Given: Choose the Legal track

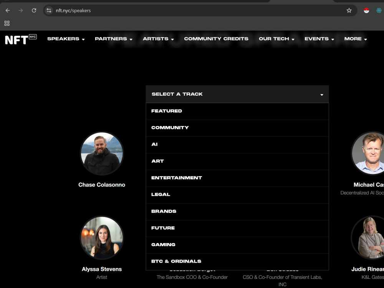Looking at the screenshot, I should tap(237, 195).
